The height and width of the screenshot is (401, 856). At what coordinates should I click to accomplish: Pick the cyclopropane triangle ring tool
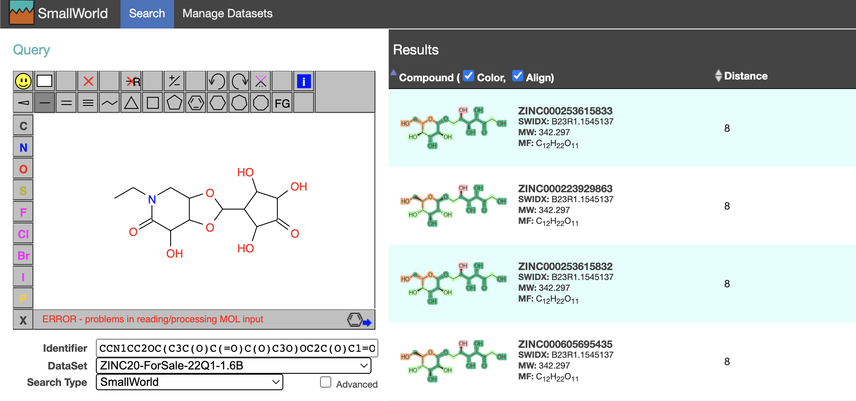(x=131, y=103)
